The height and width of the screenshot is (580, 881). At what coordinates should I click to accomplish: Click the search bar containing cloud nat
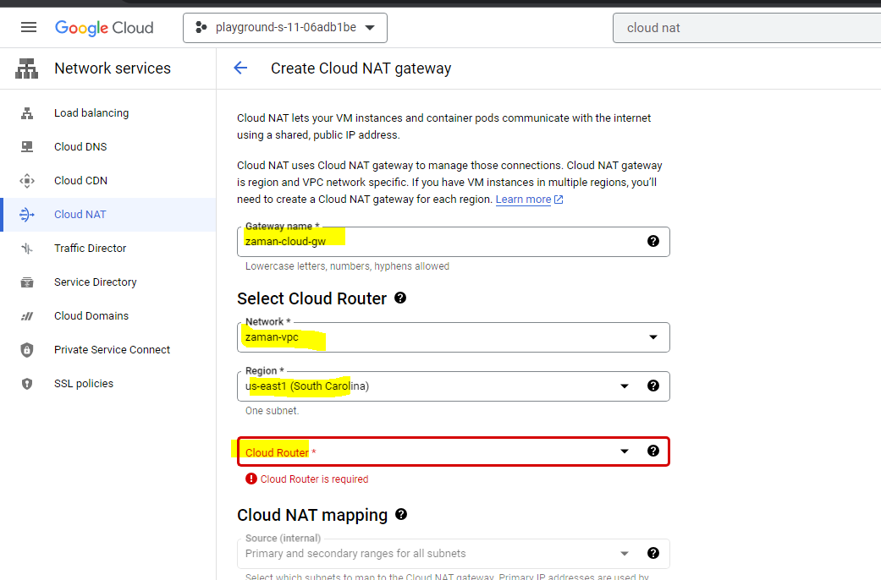[745, 28]
